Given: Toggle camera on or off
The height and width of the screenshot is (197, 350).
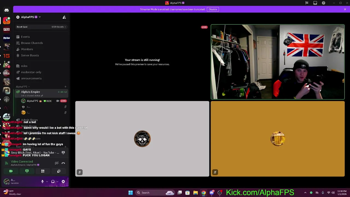Looking at the screenshot, I should point(11,171).
